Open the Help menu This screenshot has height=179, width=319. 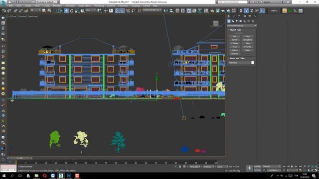pos(155,5)
